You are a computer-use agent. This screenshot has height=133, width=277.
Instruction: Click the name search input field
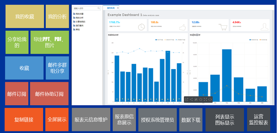point(87,8)
